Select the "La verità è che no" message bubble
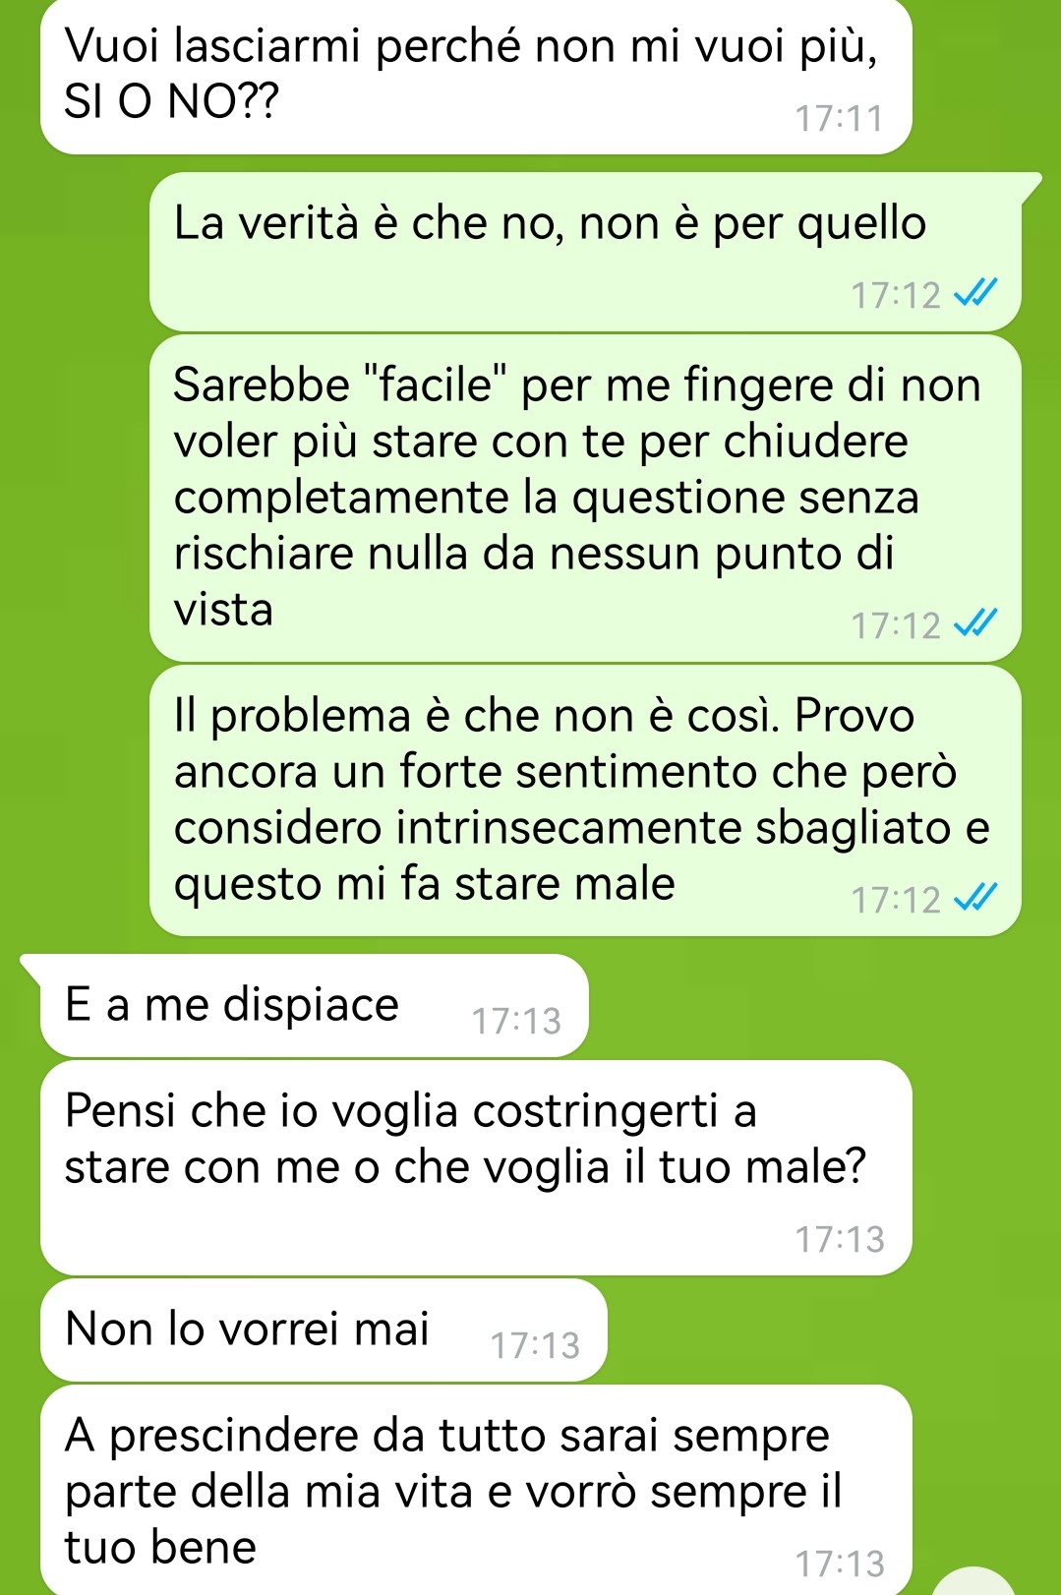Screen dimensions: 1061x1595 pos(587,252)
